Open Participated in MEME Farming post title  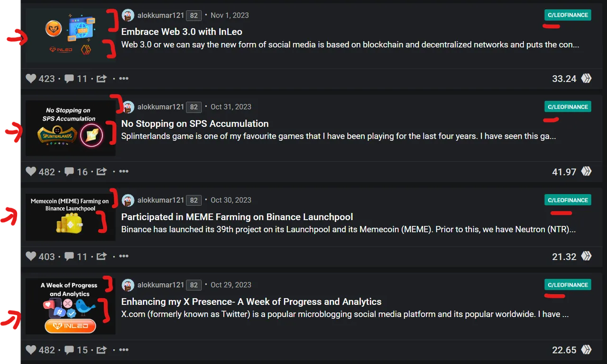pyautogui.click(x=237, y=217)
